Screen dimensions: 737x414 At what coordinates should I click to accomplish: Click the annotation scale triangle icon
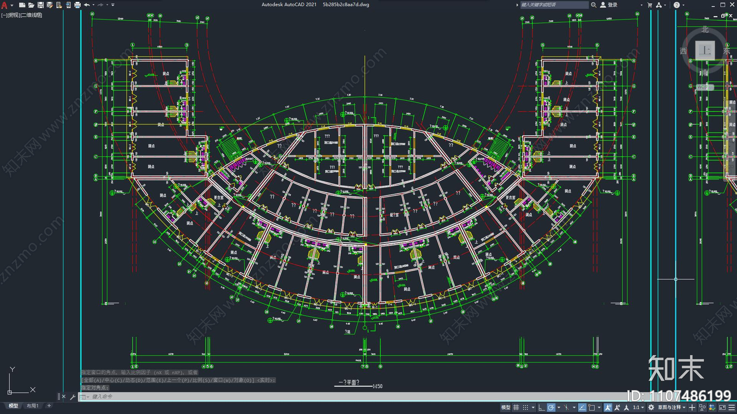click(x=626, y=407)
